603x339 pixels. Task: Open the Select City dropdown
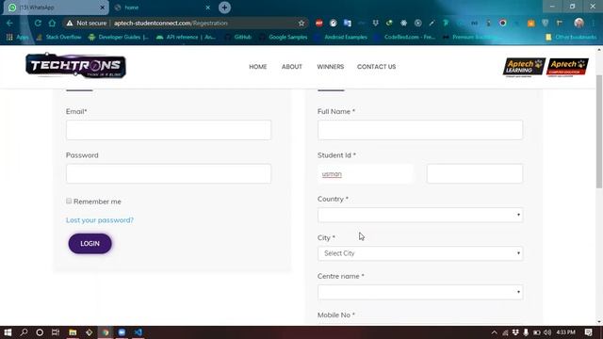coord(420,253)
